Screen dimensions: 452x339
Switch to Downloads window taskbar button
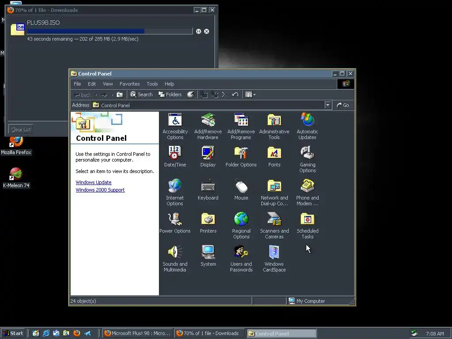tap(209, 333)
